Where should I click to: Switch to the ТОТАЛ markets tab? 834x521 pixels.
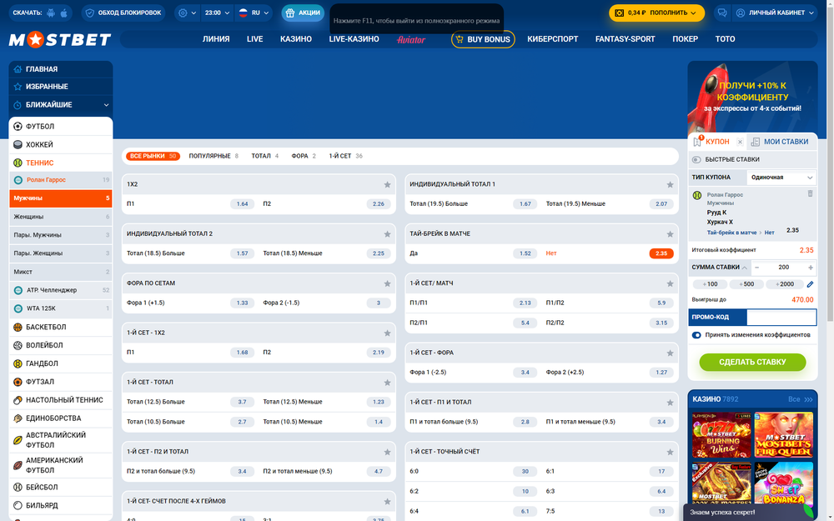[265, 157]
